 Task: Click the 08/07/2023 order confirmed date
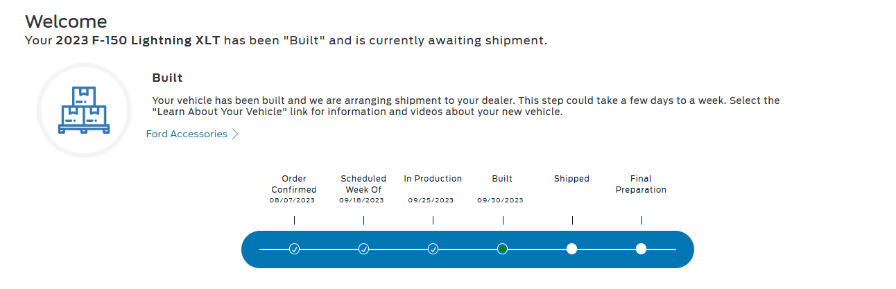click(292, 200)
